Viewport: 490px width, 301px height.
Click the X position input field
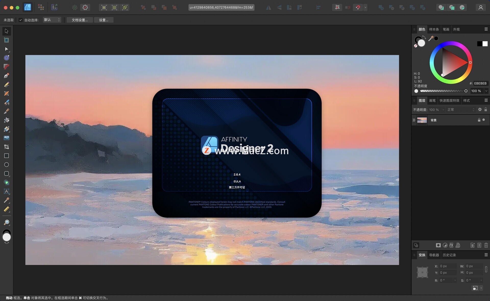448,266
